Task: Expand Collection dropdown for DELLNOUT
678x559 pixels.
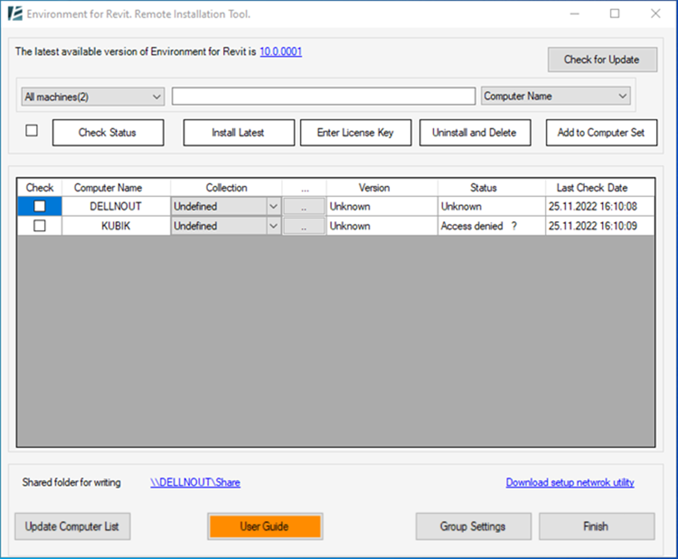Action: coord(273,206)
